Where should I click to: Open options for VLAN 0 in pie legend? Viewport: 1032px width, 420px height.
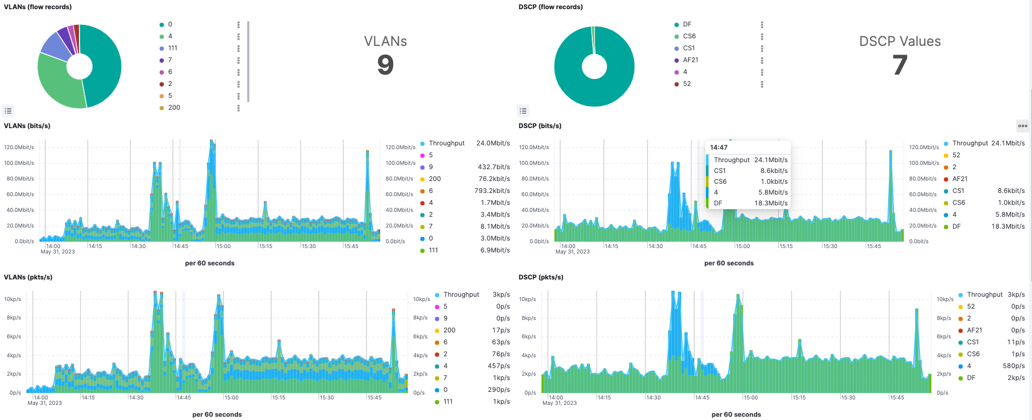(239, 24)
